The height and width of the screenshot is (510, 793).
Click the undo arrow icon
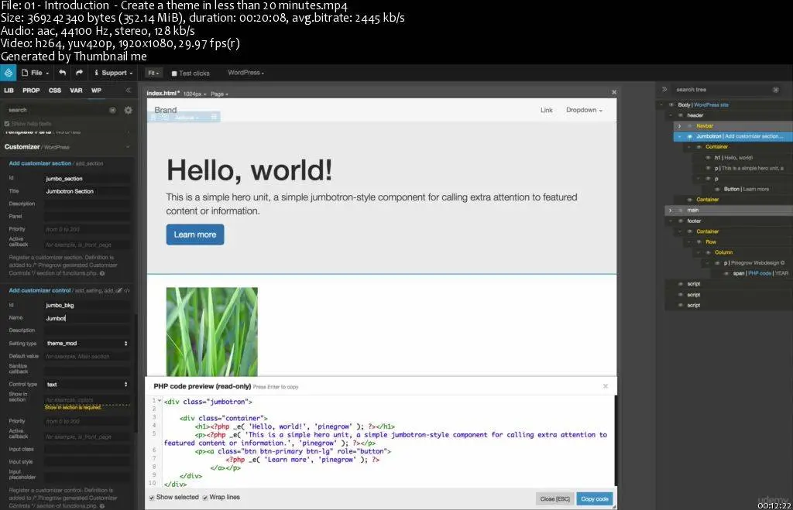click(x=62, y=73)
